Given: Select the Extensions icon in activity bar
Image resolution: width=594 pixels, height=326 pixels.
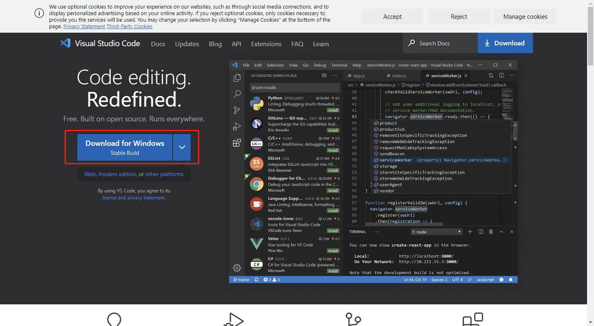Looking at the screenshot, I should click(x=237, y=143).
